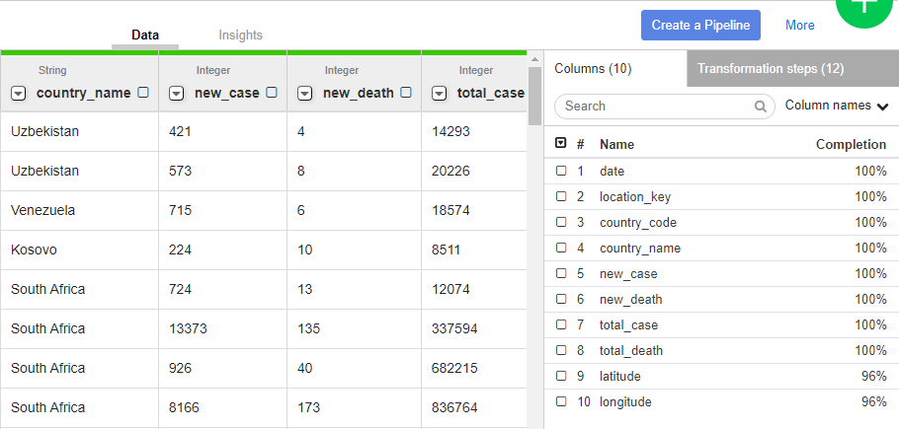The width and height of the screenshot is (899, 429).
Task: Open the new_case column menu arrow
Action: pyautogui.click(x=177, y=94)
